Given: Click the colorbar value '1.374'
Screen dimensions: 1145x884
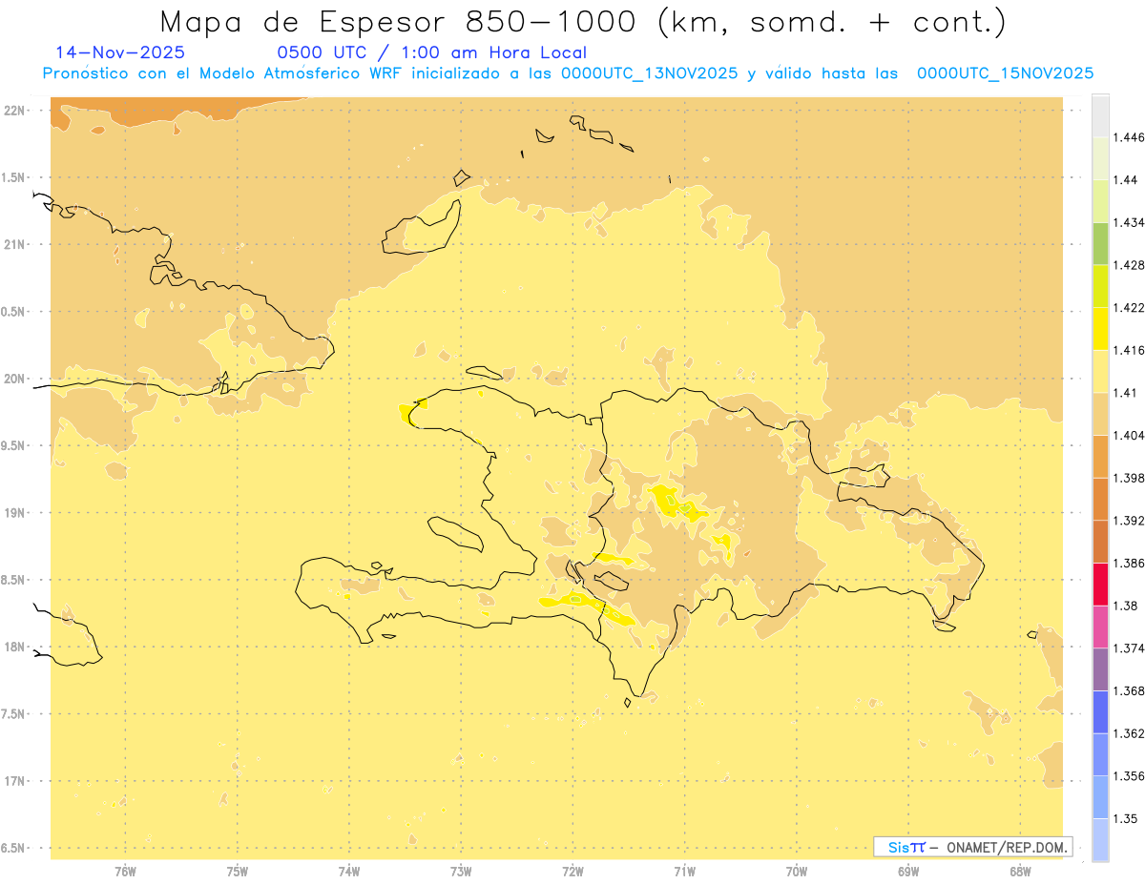Looking at the screenshot, I should [x=1129, y=648].
